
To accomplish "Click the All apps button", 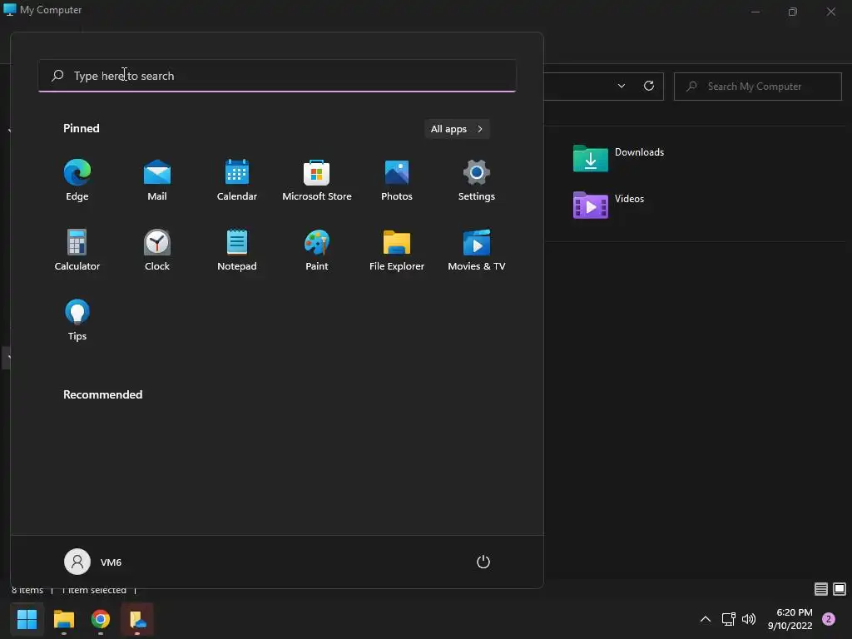I will click(x=457, y=129).
